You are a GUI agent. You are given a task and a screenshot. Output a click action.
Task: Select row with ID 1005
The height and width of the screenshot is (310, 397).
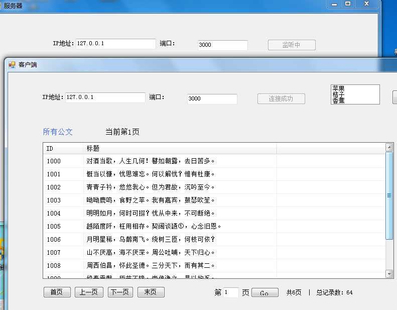point(214,227)
